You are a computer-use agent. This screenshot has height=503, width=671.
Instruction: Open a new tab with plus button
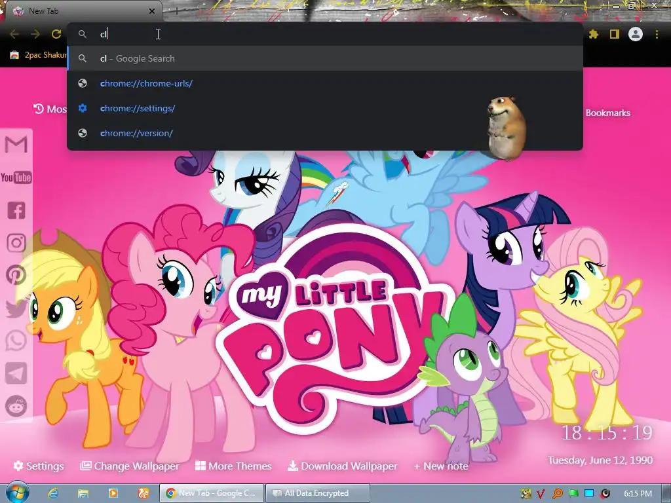(x=176, y=11)
